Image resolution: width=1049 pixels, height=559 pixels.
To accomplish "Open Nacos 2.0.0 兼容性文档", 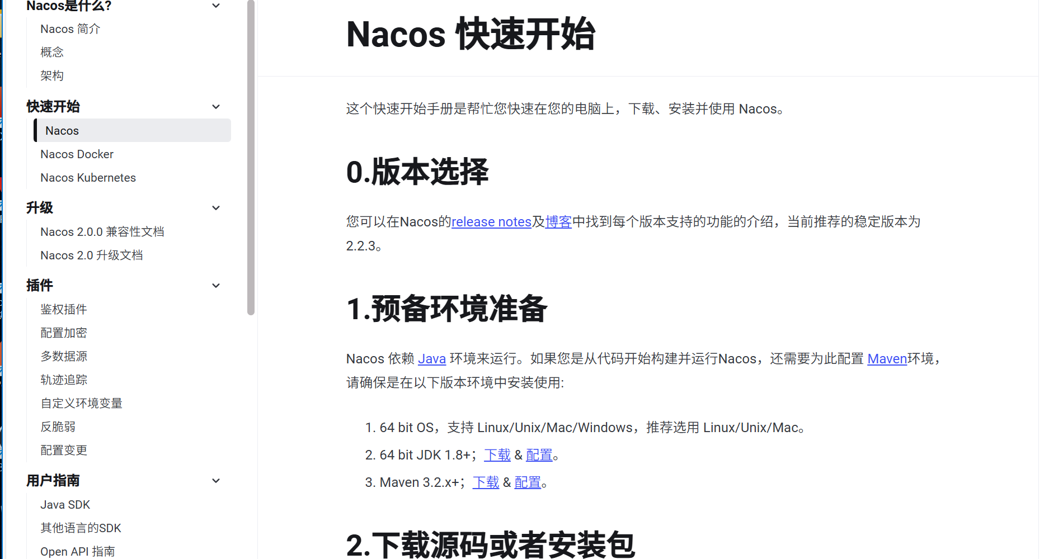I will (x=102, y=232).
